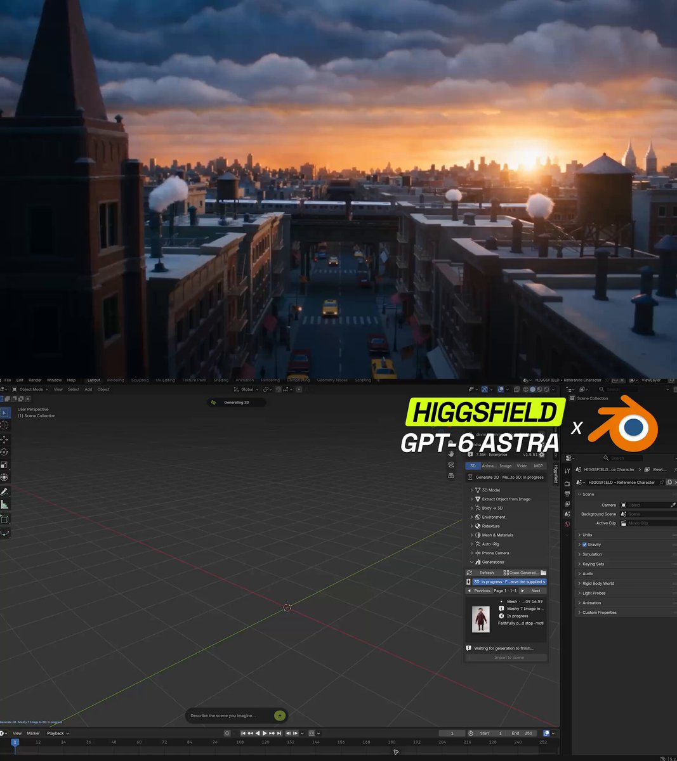Click the character generation thumbnail

tap(481, 620)
